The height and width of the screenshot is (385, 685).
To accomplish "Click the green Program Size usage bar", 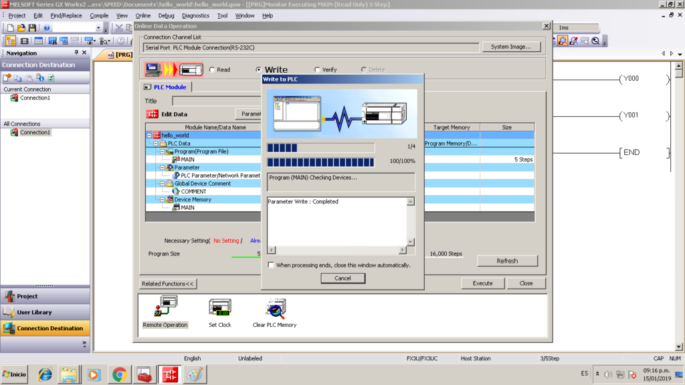I will pos(246,257).
